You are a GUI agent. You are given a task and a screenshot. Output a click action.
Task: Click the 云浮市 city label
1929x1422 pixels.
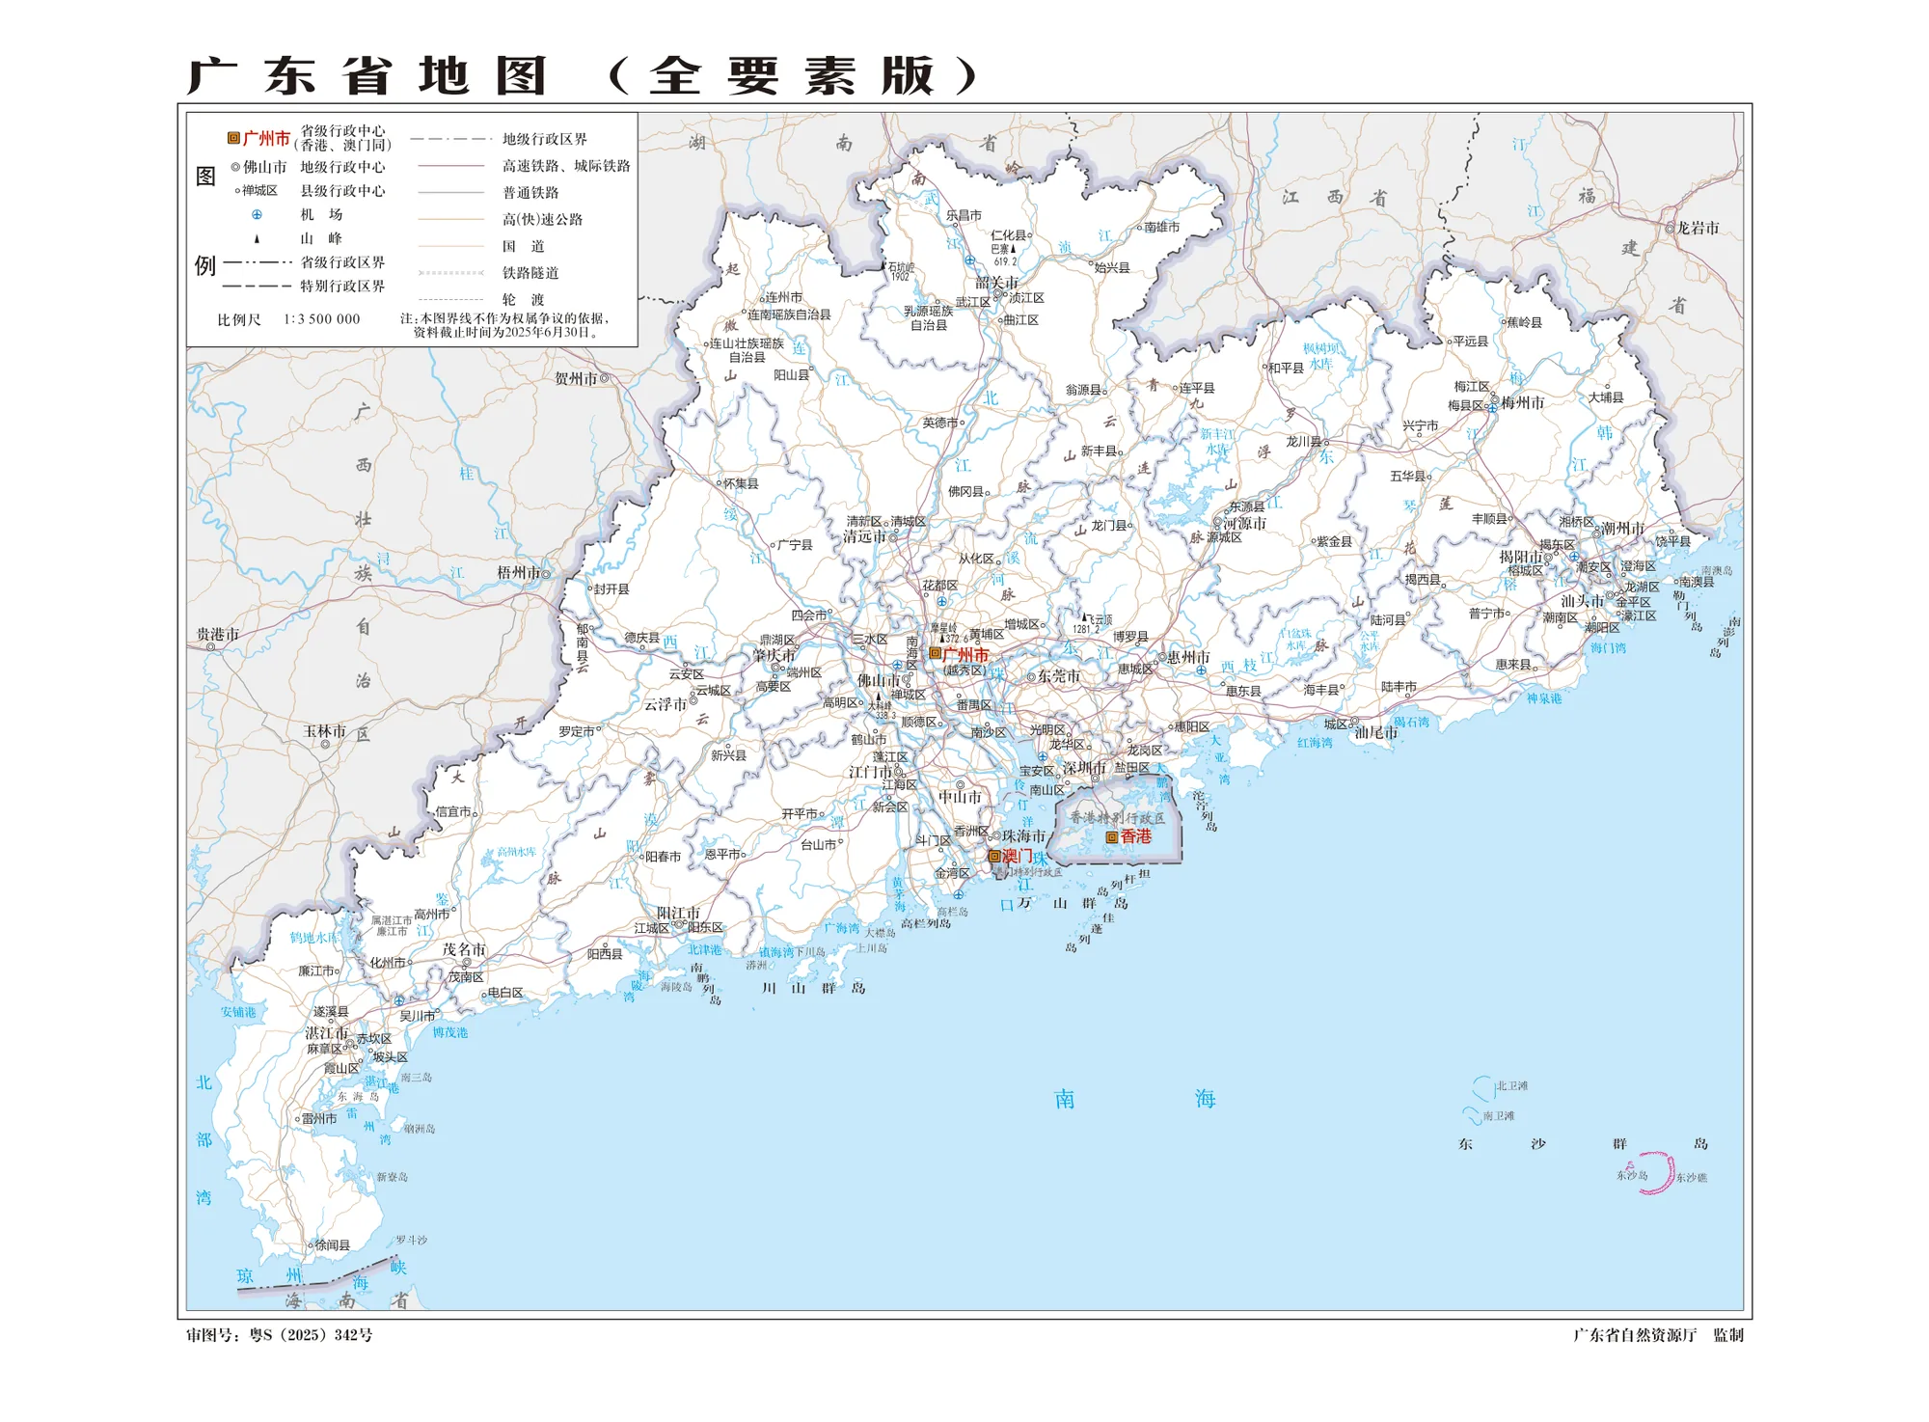pos(666,705)
